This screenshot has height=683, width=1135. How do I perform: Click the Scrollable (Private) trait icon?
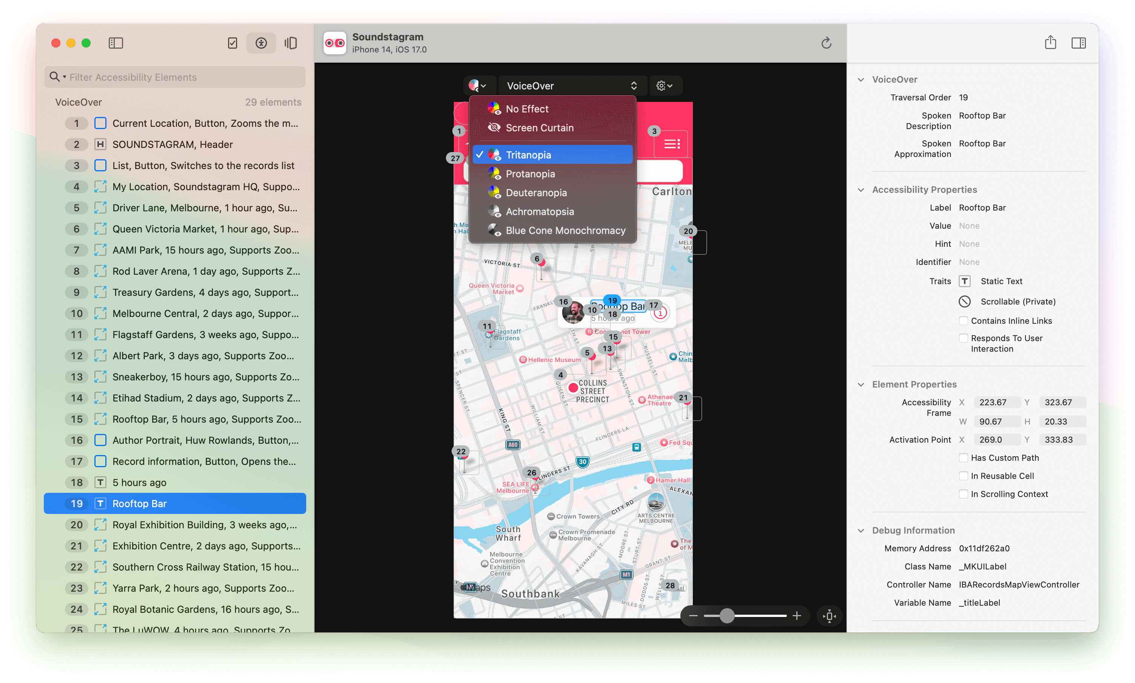pos(965,302)
